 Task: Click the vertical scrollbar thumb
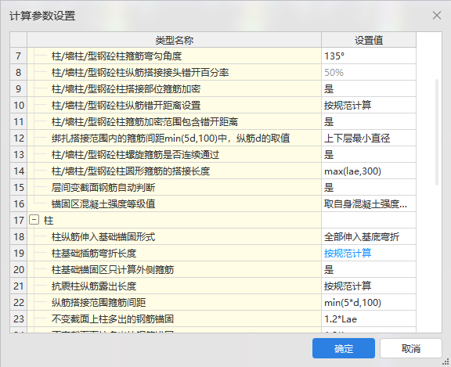[x=437, y=132]
